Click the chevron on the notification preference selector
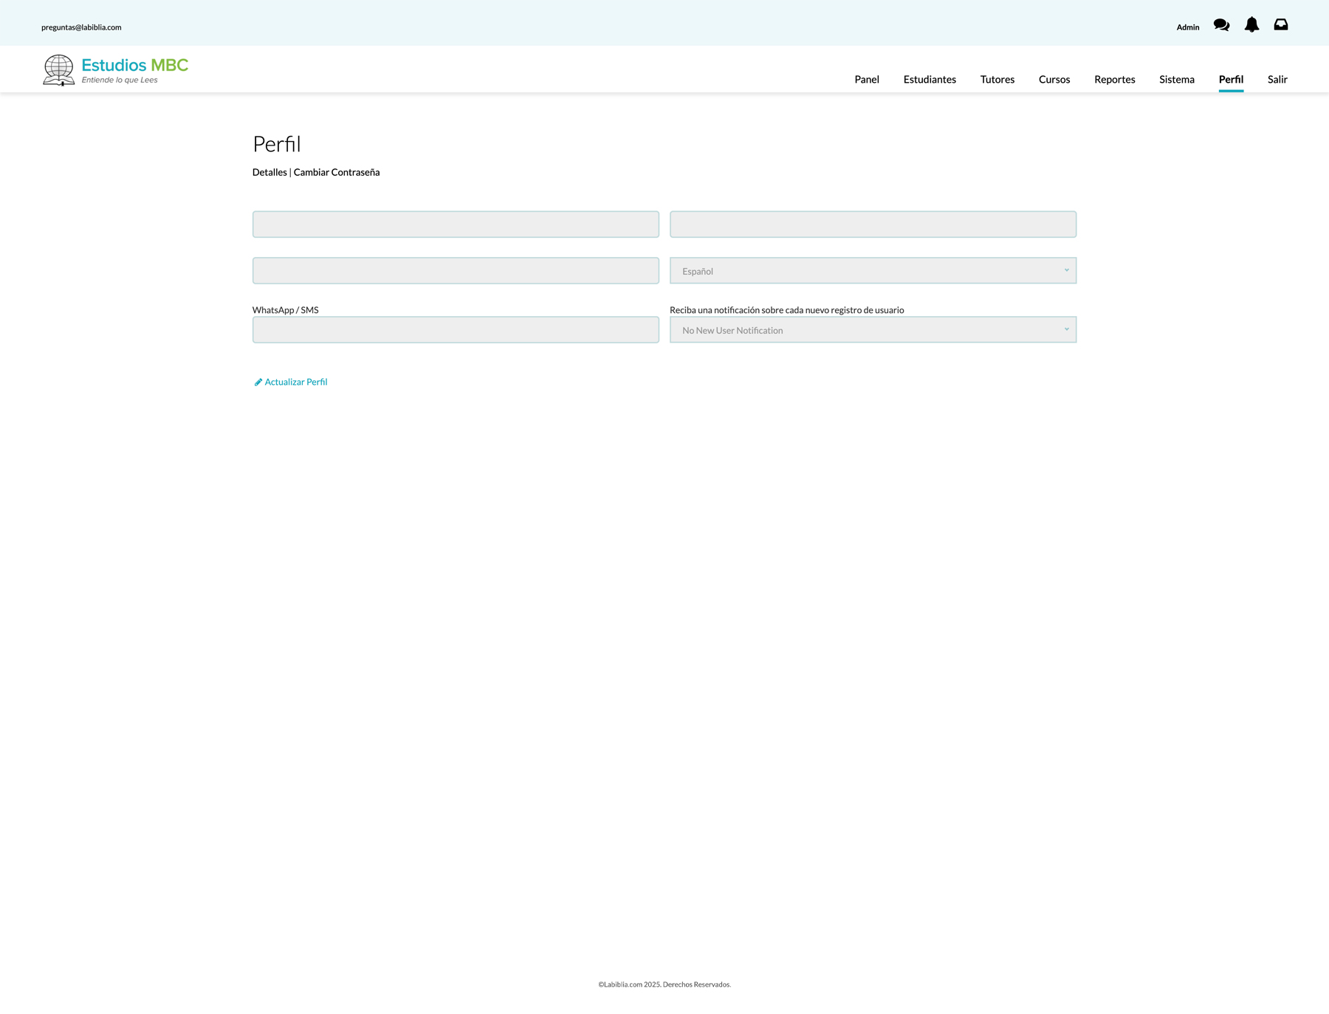1329x1014 pixels. [1066, 329]
